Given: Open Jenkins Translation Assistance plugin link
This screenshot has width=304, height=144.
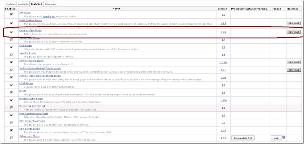Looking at the screenshot, I should [40, 76].
